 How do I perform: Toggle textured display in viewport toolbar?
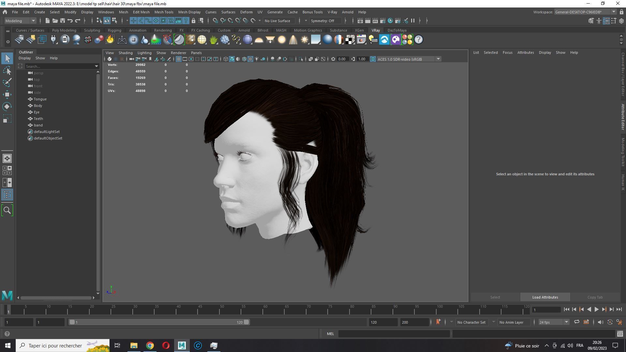tap(250, 59)
